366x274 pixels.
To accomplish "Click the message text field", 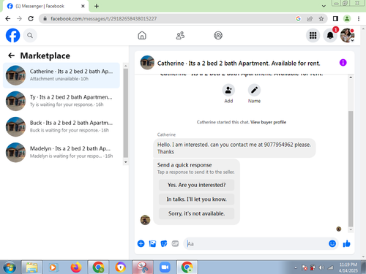I will pyautogui.click(x=256, y=243).
